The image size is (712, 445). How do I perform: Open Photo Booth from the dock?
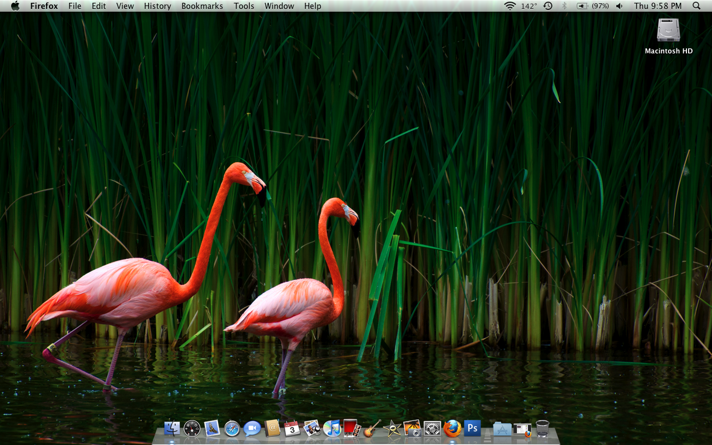point(352,428)
